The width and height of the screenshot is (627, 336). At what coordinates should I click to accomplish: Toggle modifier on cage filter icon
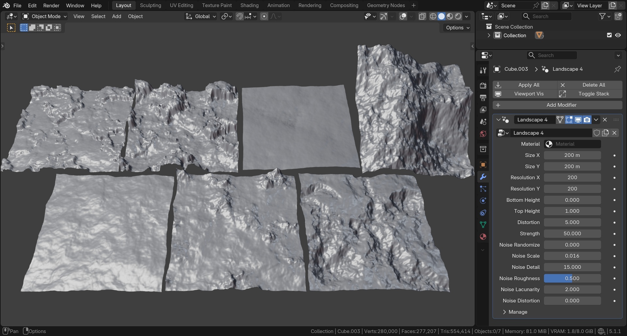pyautogui.click(x=560, y=120)
